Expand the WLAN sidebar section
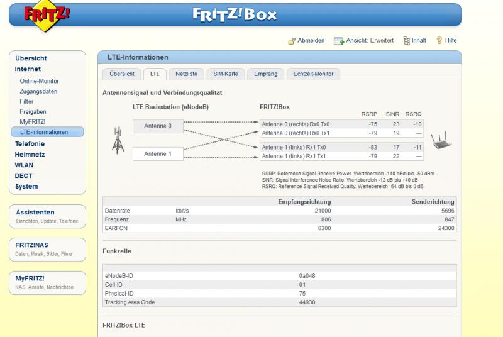 click(24, 165)
